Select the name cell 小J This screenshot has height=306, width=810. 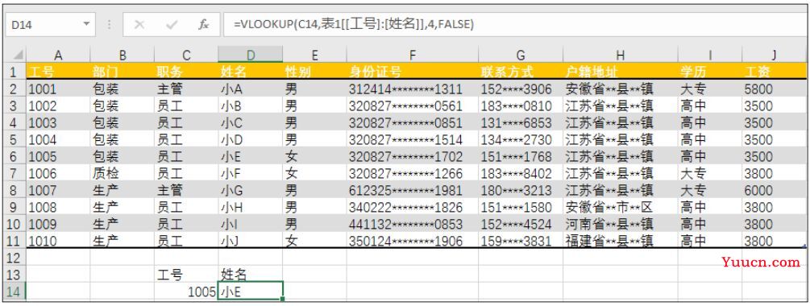[250, 241]
